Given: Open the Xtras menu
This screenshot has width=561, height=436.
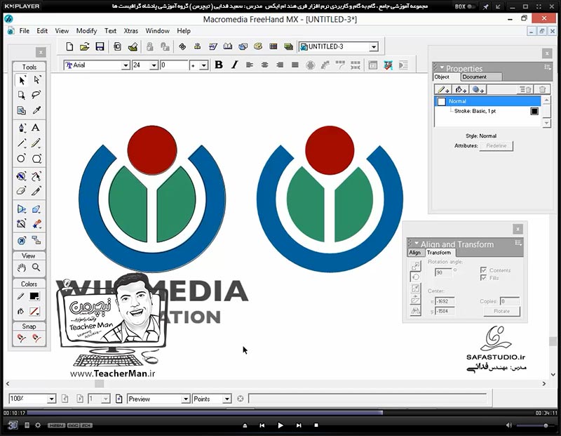Looking at the screenshot, I should (x=130, y=31).
